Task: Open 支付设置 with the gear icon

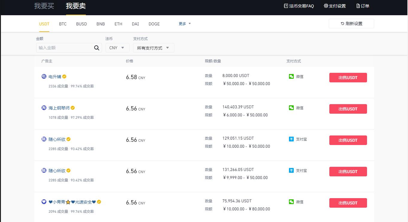Action: click(x=326, y=6)
